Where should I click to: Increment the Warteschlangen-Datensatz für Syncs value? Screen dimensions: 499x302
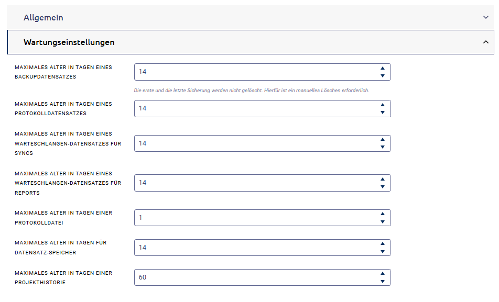pos(382,139)
